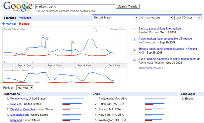Image resolution: width=204 pixels, height=123 pixels.
Task: Click Washington, DC, USA in Cities list
Action: click(112, 120)
